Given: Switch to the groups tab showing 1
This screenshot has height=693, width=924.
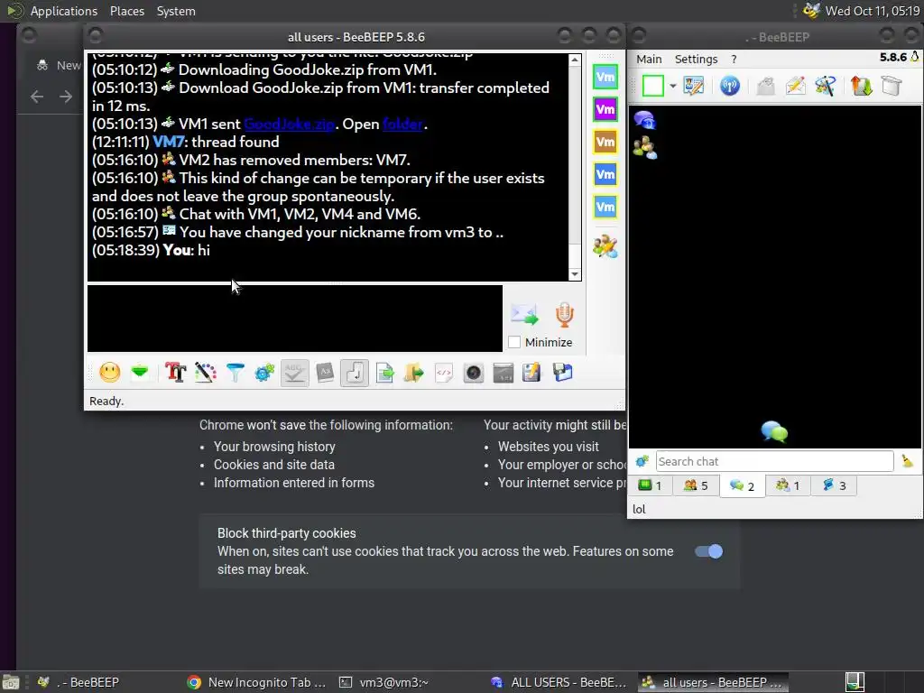Looking at the screenshot, I should (788, 485).
